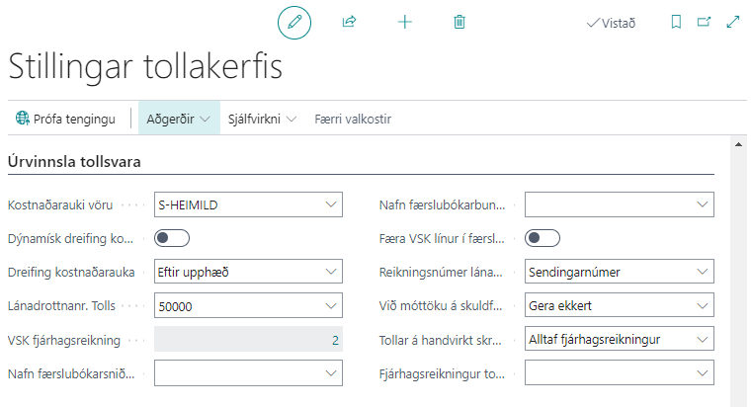Screen dimensions: 751x407
Task: Click the globe icon for Prófa tengingu
Action: point(22,119)
